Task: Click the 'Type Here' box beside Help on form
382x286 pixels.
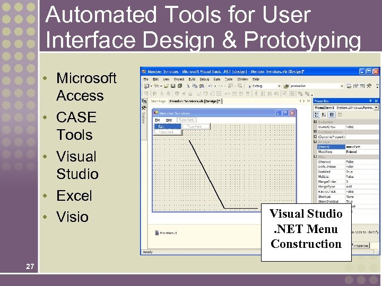Action: click(186, 120)
